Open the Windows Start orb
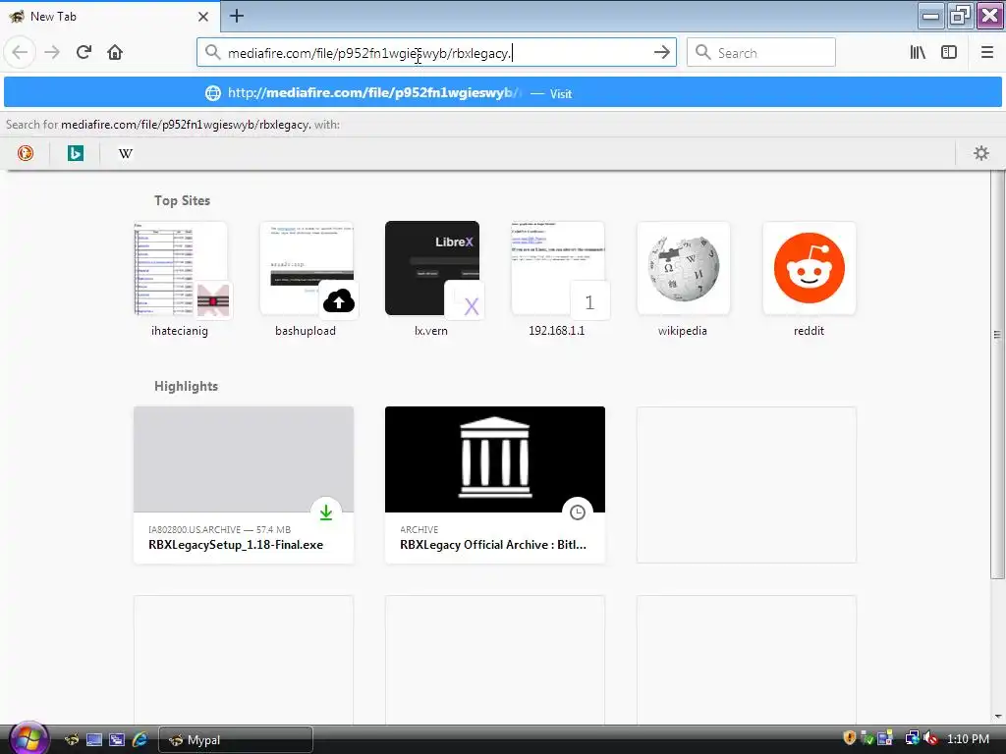Screen dimensions: 1006x754 (28, 738)
